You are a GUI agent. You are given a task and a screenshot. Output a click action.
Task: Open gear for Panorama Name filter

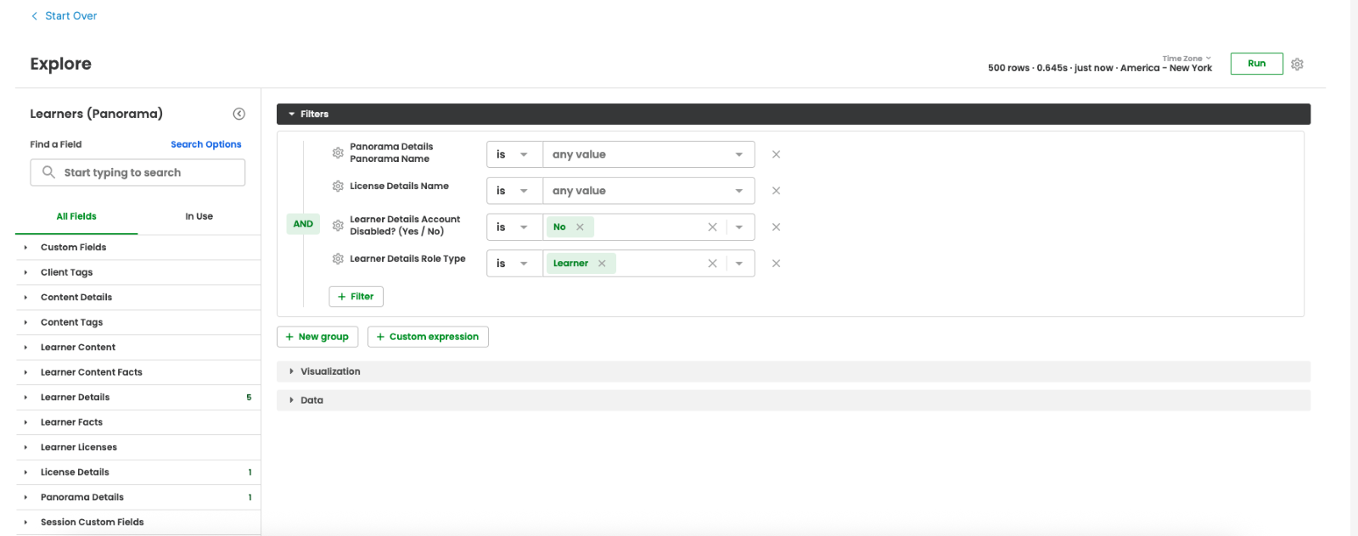(338, 153)
